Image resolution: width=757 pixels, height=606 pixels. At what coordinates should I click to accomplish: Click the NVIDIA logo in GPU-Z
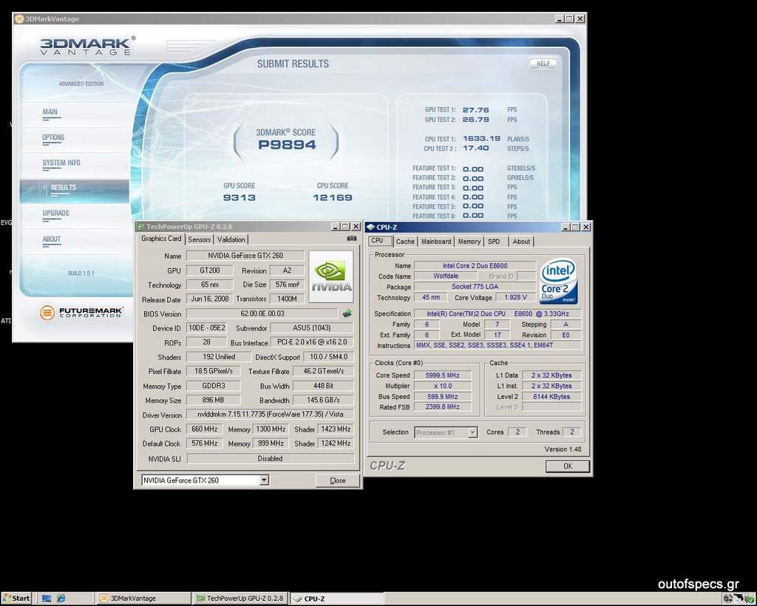331,276
